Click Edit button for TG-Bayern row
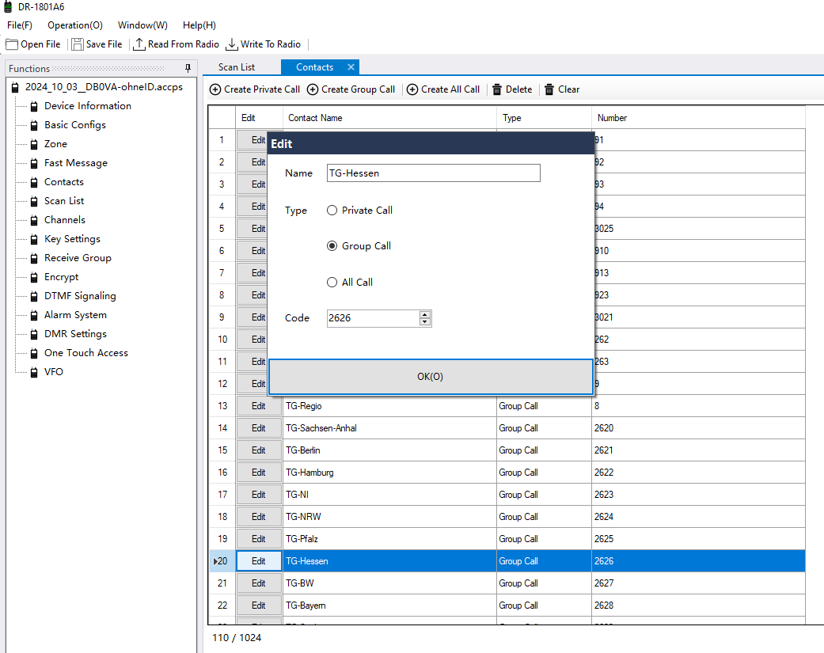 [259, 606]
